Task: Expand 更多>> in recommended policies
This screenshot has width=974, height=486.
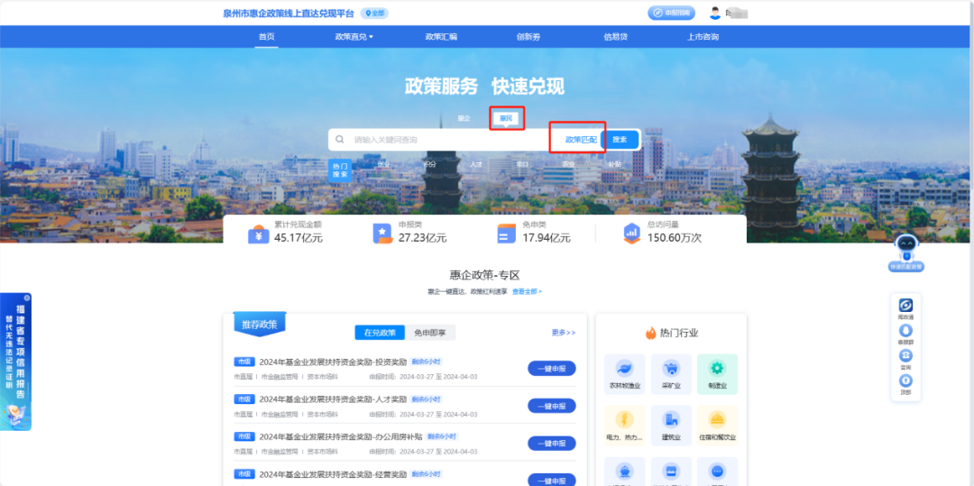Action: pos(564,333)
